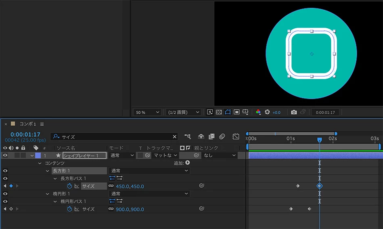Toggle fast previews in the viewer bar
This screenshot has height=229, width=383.
[x=210, y=112]
